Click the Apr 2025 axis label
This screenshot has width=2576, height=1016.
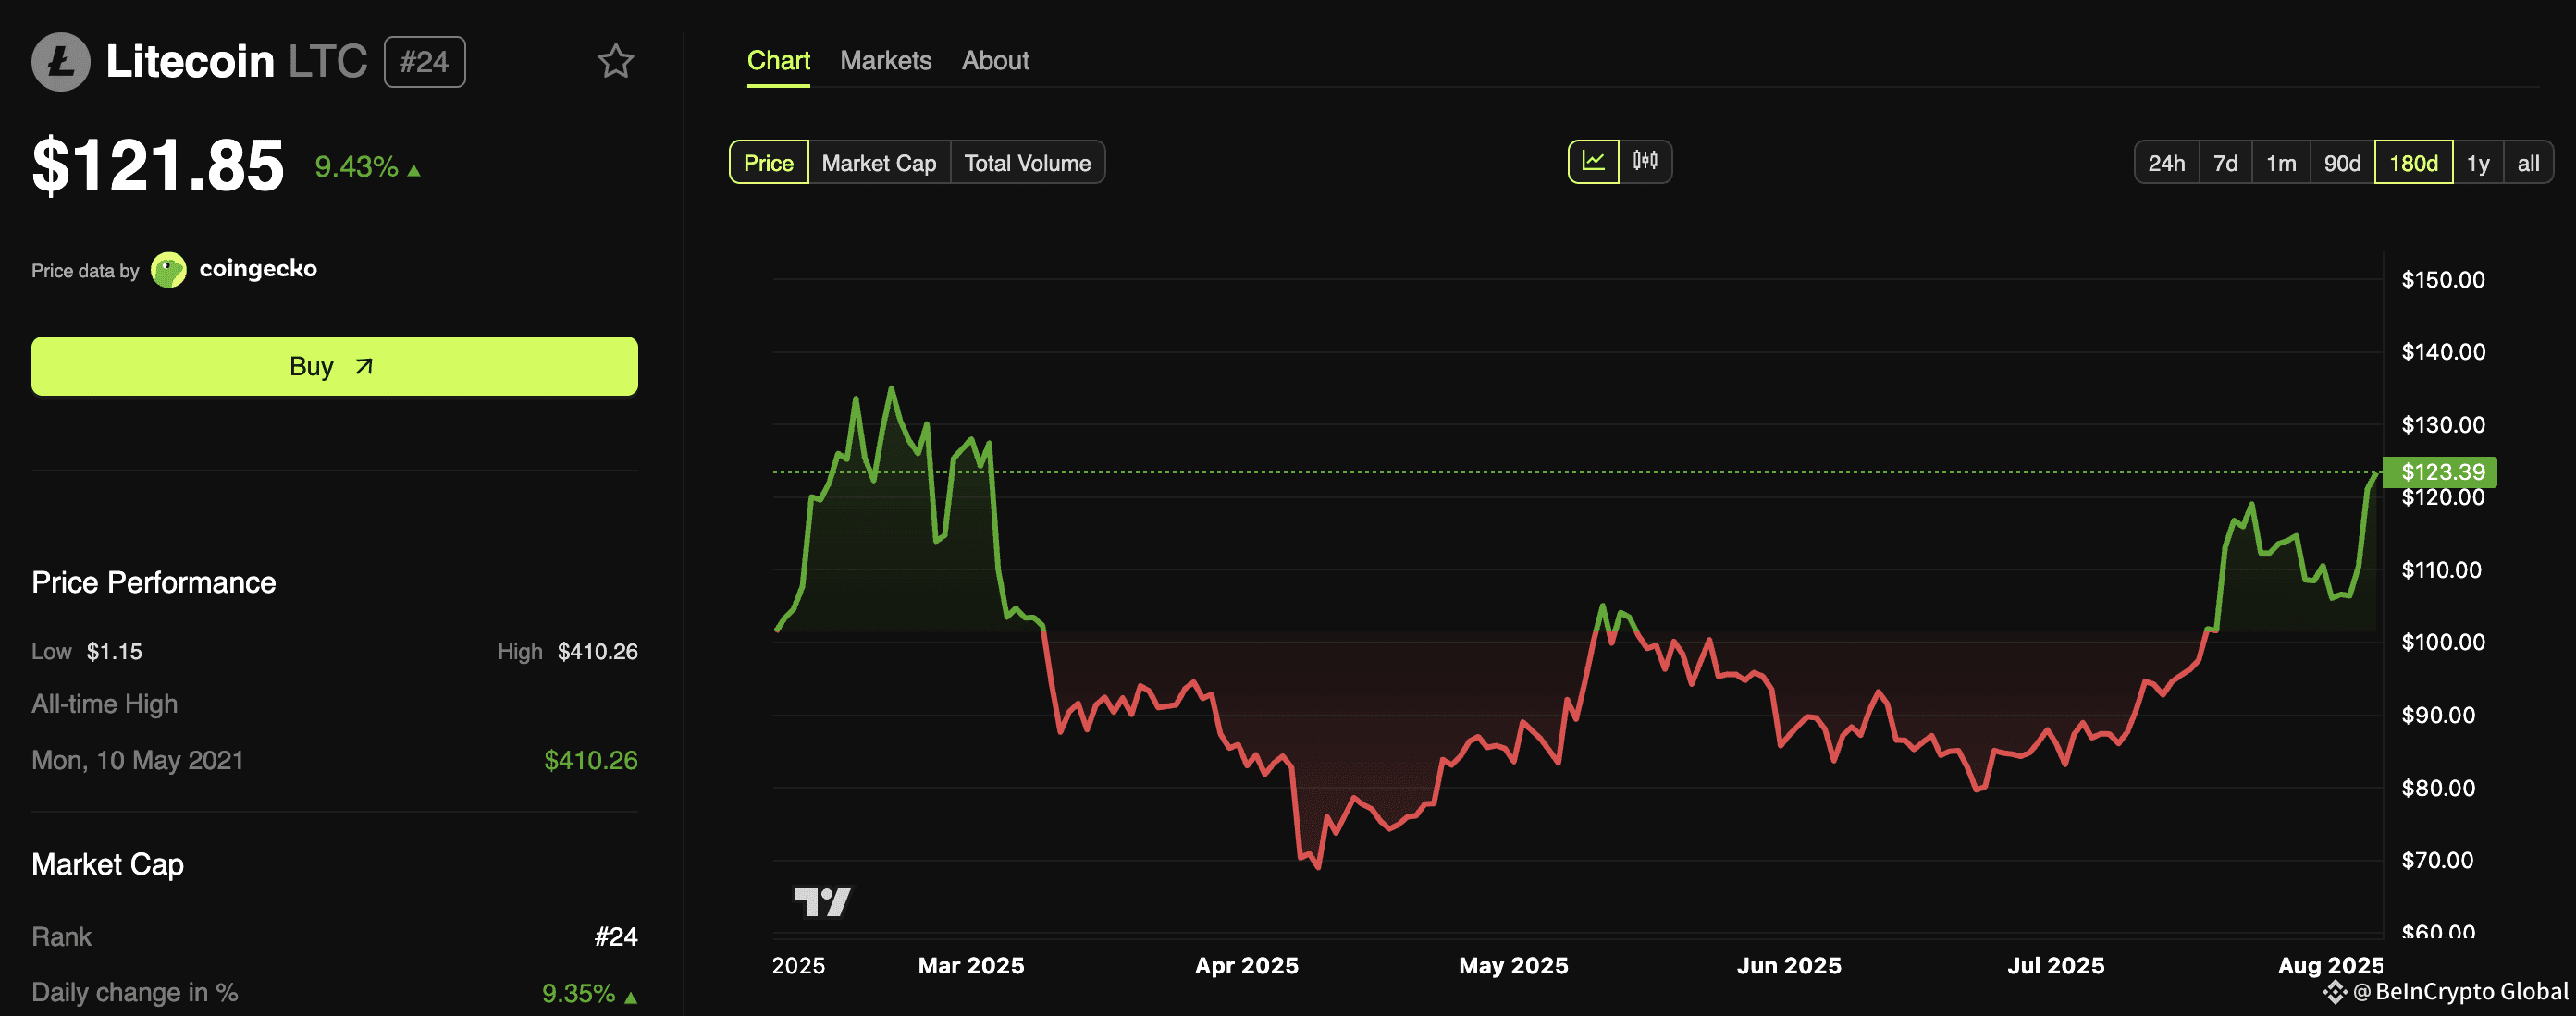coord(1246,965)
